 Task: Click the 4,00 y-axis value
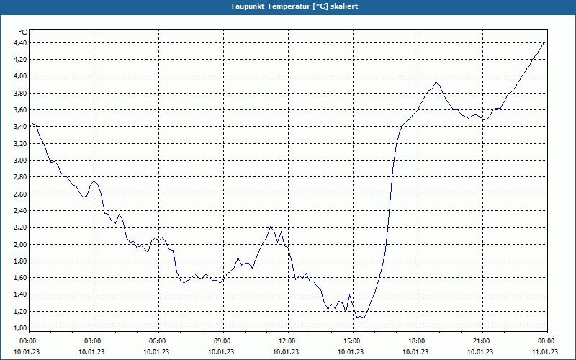[x=20, y=76]
